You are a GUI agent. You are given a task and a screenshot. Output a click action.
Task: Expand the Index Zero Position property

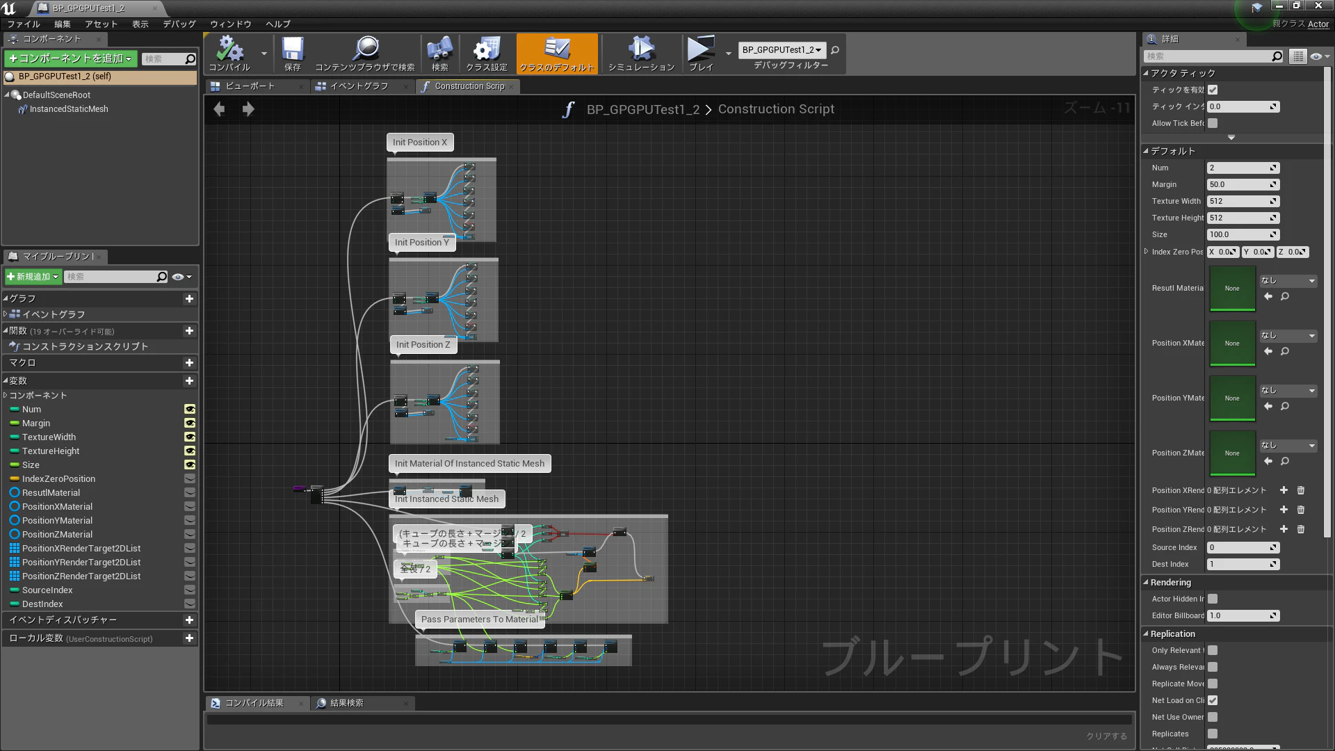1147,252
